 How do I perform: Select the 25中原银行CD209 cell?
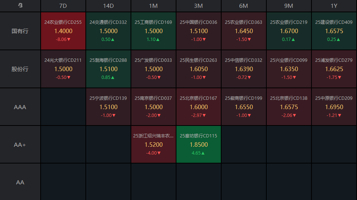click(334, 107)
